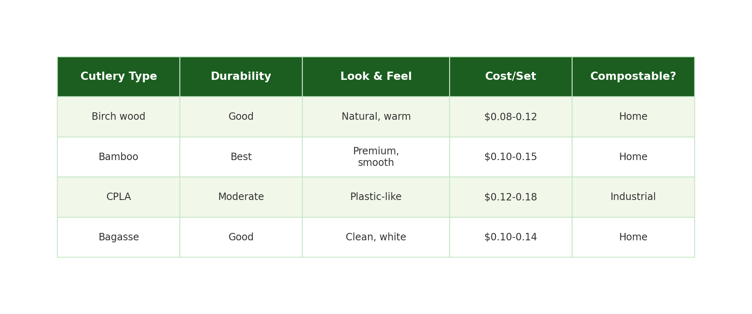
Task: Click the Moderate durability cell
Action: coord(241,197)
